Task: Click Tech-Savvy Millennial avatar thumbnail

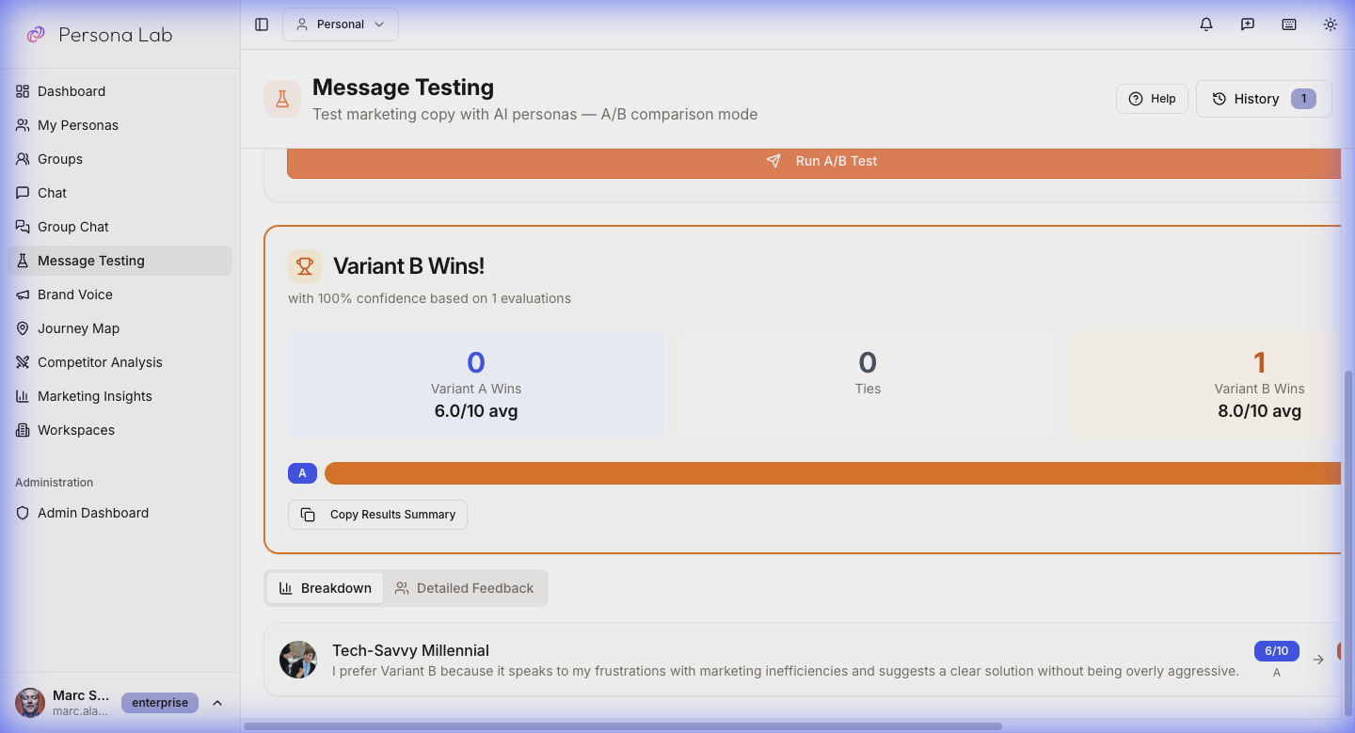Action: click(x=298, y=660)
